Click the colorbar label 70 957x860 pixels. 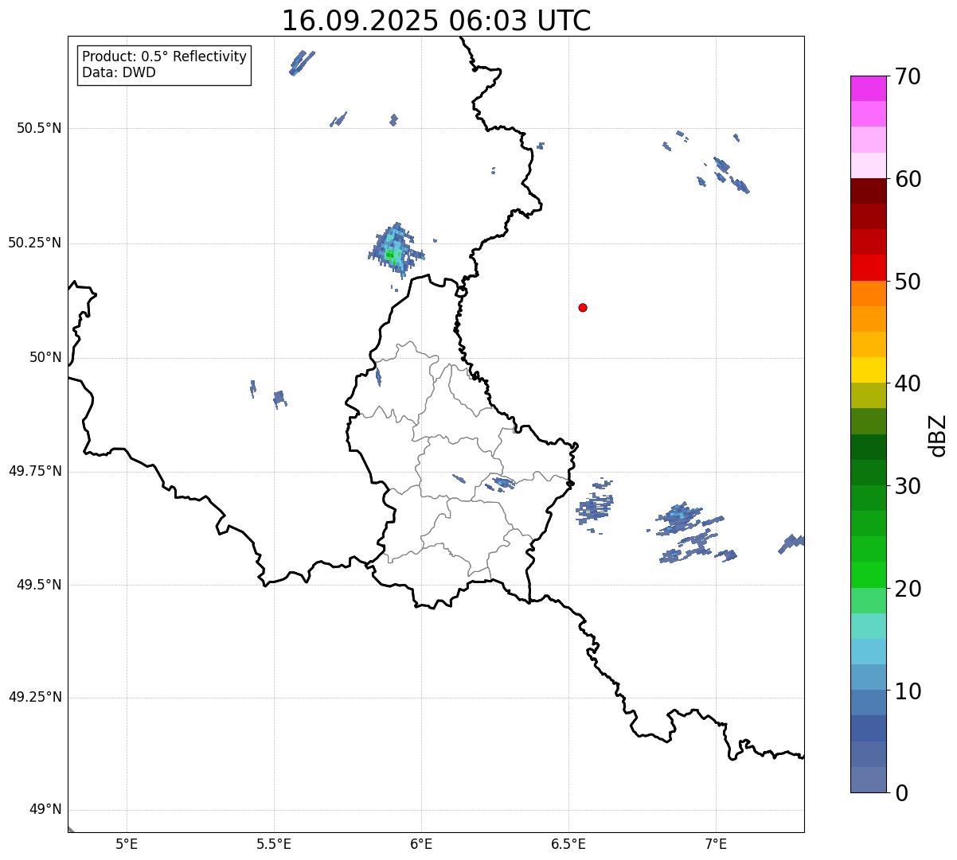[x=908, y=76]
